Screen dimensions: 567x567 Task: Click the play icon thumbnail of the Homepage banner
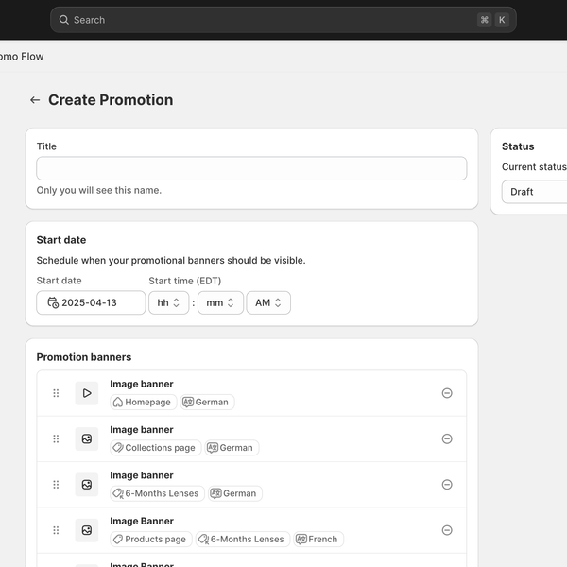[x=87, y=393]
